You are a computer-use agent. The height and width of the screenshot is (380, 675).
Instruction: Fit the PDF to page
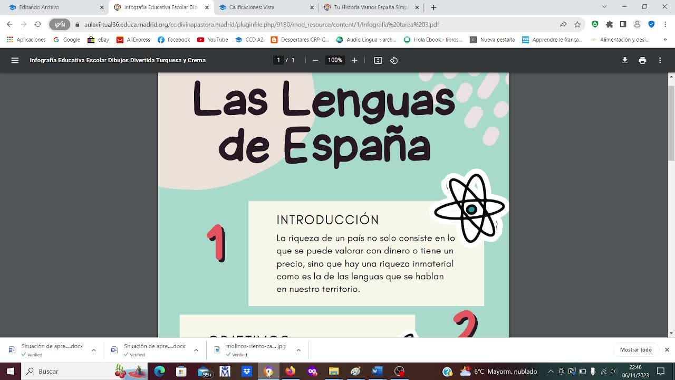(378, 60)
